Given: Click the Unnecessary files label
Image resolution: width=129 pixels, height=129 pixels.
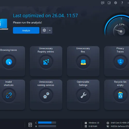Looking at the screenshot, I should [x=83, y=50].
